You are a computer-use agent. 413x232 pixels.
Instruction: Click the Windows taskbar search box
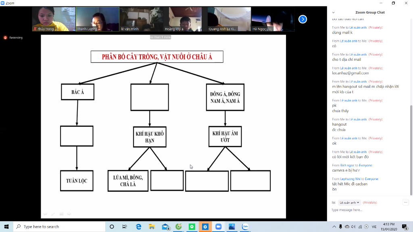[59, 226]
